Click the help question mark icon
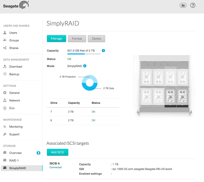The height and width of the screenshot is (182, 204). tap(193, 5)
